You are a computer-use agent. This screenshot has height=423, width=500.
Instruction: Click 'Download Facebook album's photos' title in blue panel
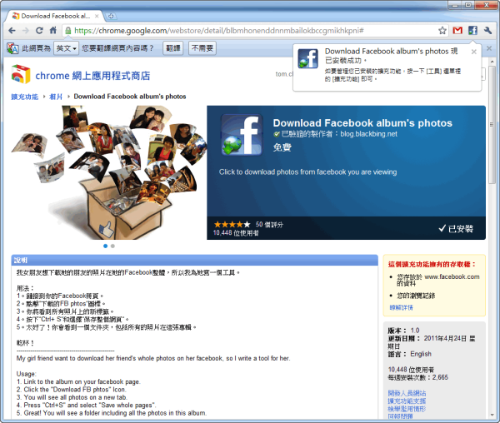coord(362,123)
